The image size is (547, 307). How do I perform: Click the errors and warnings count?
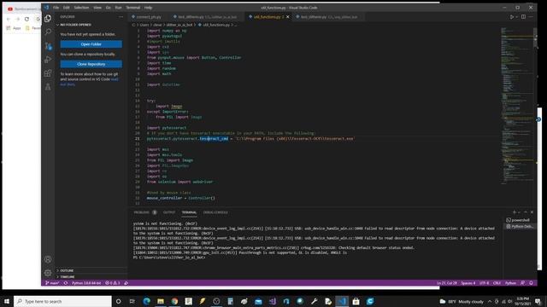point(112,283)
